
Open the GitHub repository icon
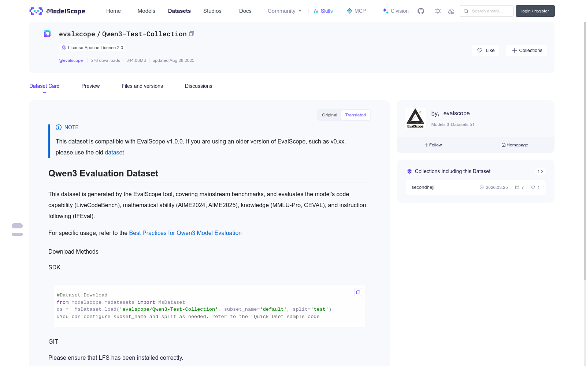coord(421,11)
